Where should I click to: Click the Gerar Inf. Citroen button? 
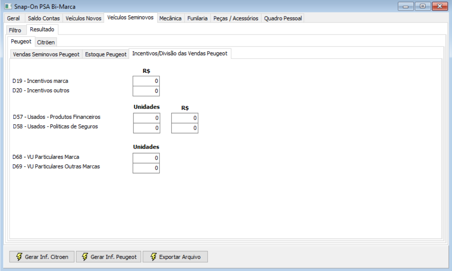point(42,257)
